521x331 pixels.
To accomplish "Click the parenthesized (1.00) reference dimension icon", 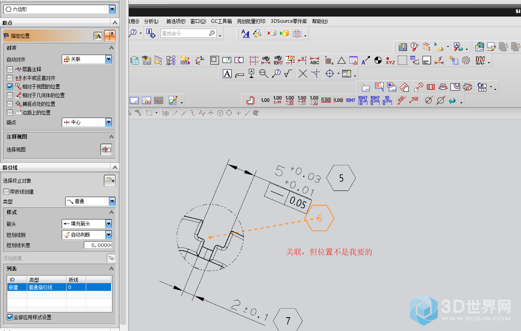I will coord(338,100).
